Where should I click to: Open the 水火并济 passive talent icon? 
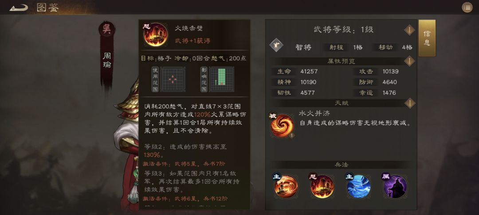[x=282, y=126]
